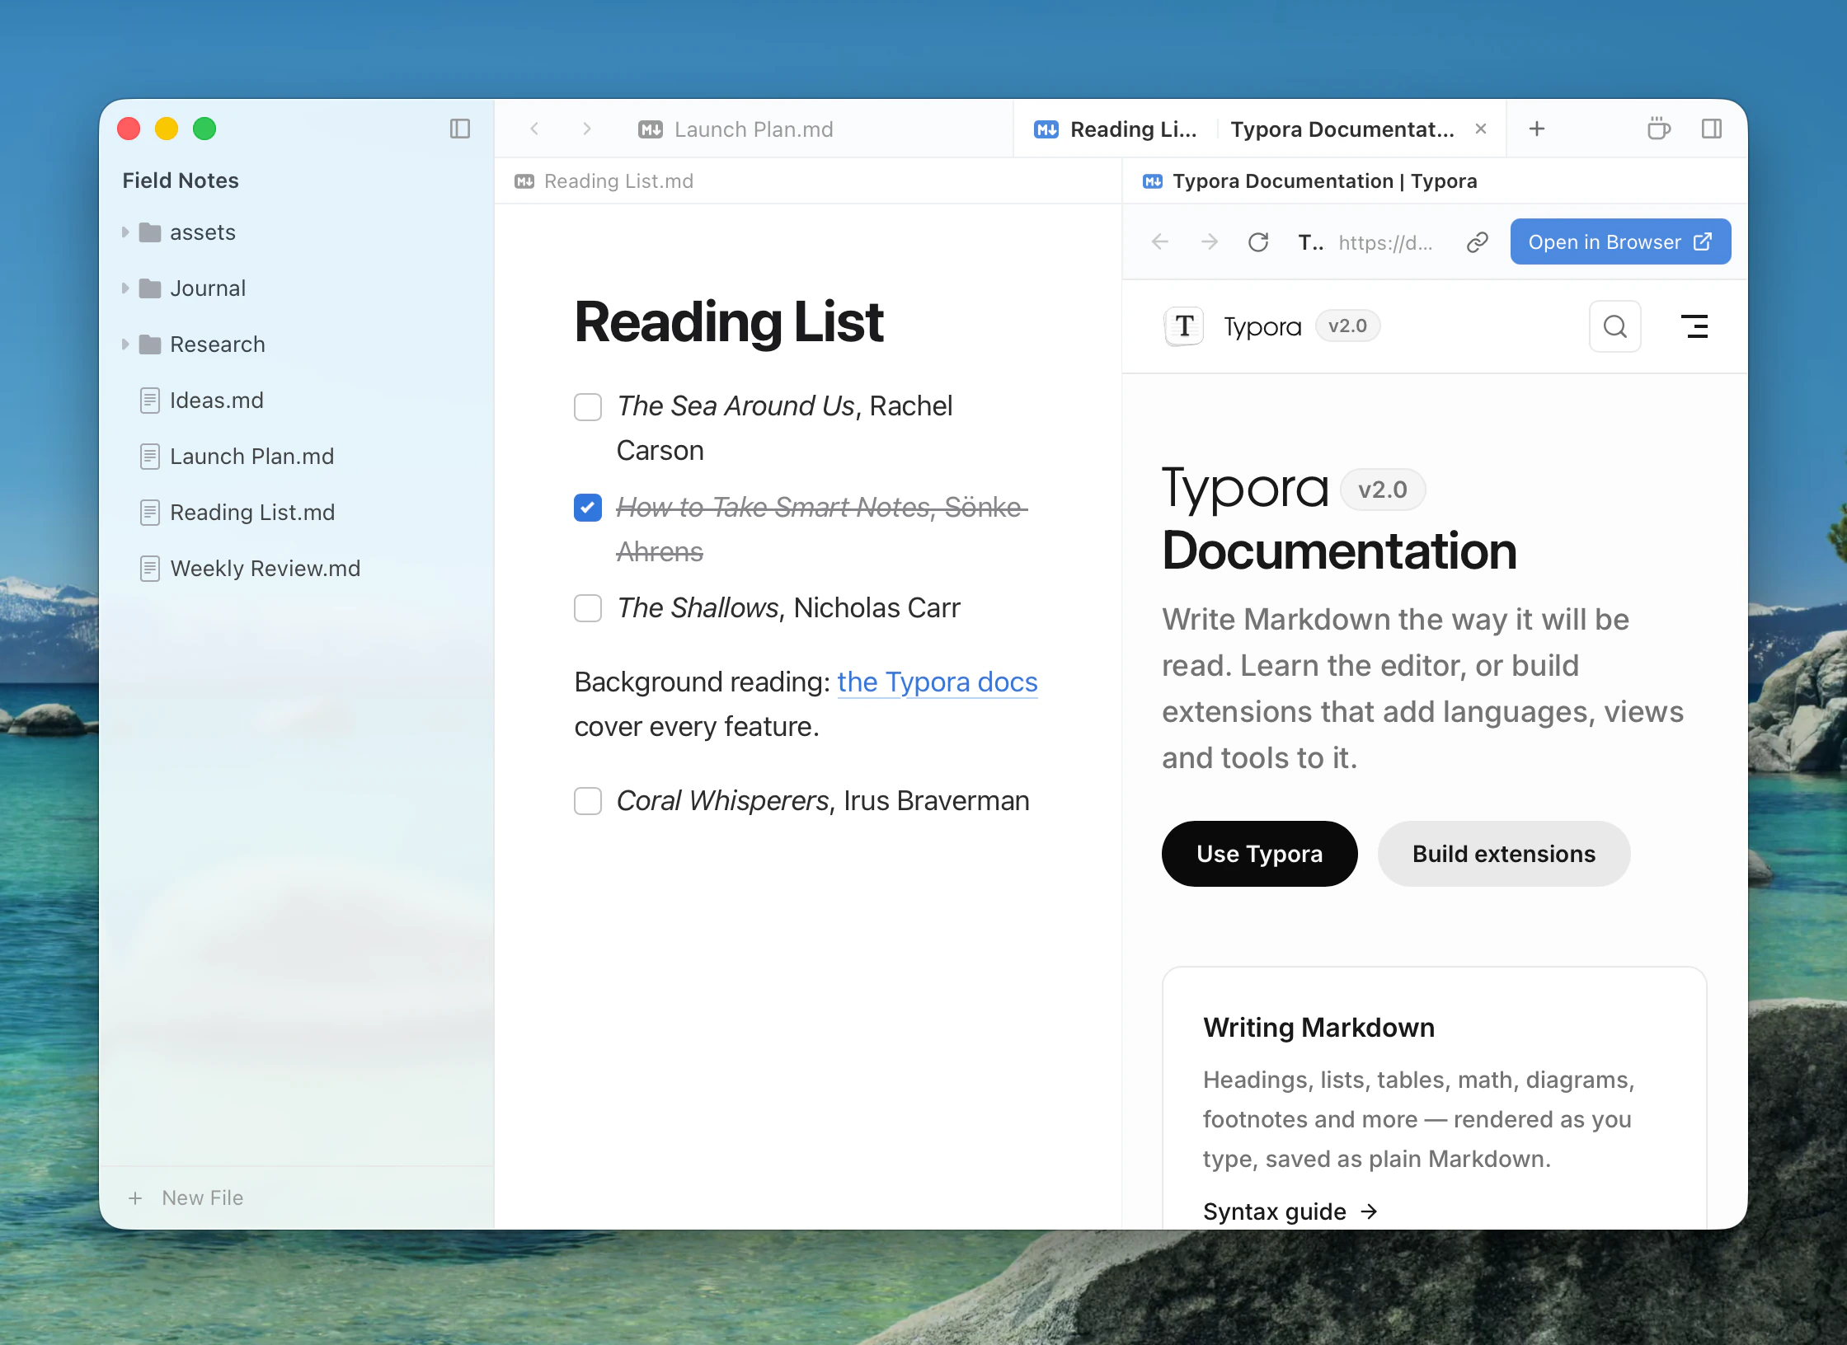The height and width of the screenshot is (1345, 1847).
Task: Open the Syntax guide link
Action: pos(1290,1211)
